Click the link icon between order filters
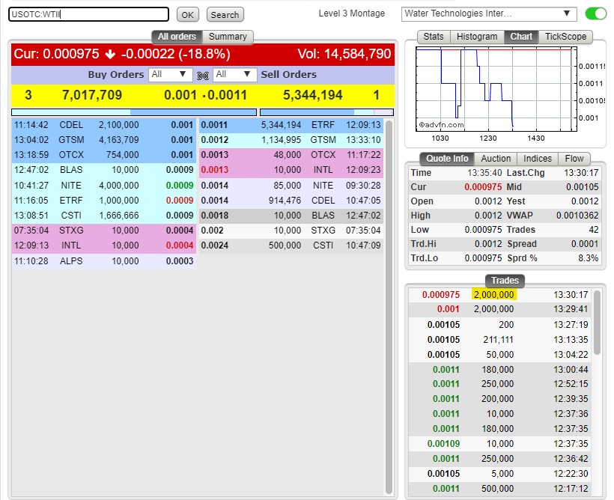 202,75
